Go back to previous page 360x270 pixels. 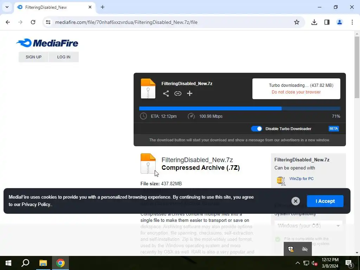tap(8, 22)
